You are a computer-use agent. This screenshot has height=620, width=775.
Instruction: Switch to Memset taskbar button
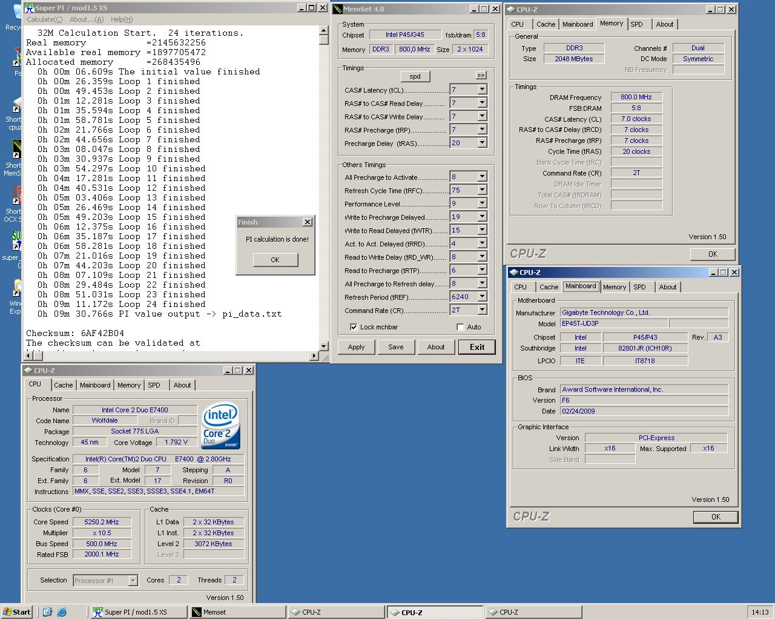pos(237,612)
